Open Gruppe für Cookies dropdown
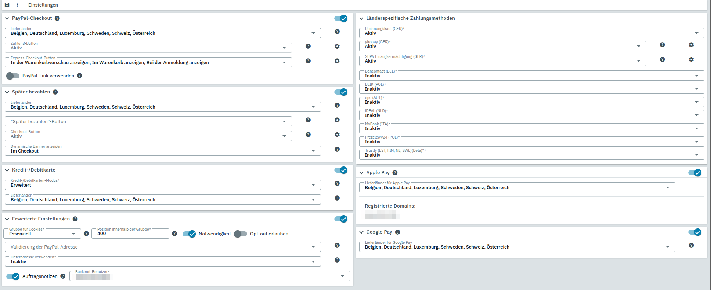 tap(42, 234)
